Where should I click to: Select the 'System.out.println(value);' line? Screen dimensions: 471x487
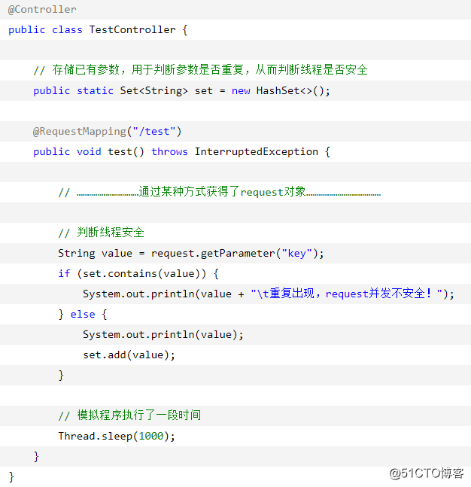163,334
